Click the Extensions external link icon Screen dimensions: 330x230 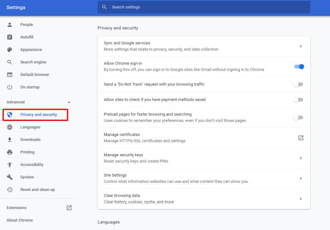[x=69, y=208]
